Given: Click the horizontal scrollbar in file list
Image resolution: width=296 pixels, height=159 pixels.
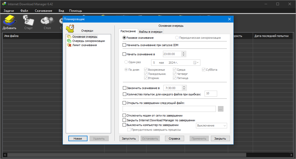Looking at the screenshot, I should tap(127, 155).
